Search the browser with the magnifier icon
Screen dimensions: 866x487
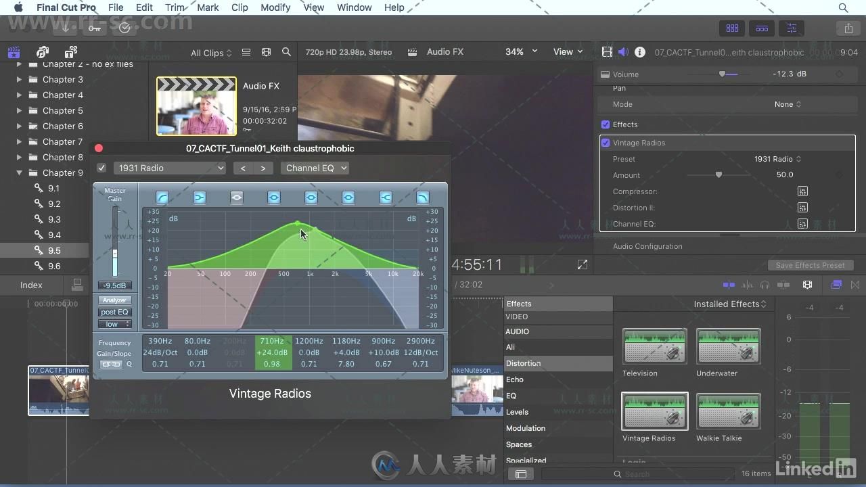pos(286,52)
